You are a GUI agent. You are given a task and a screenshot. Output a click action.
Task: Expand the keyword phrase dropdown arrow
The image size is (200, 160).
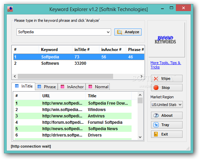[108, 32]
